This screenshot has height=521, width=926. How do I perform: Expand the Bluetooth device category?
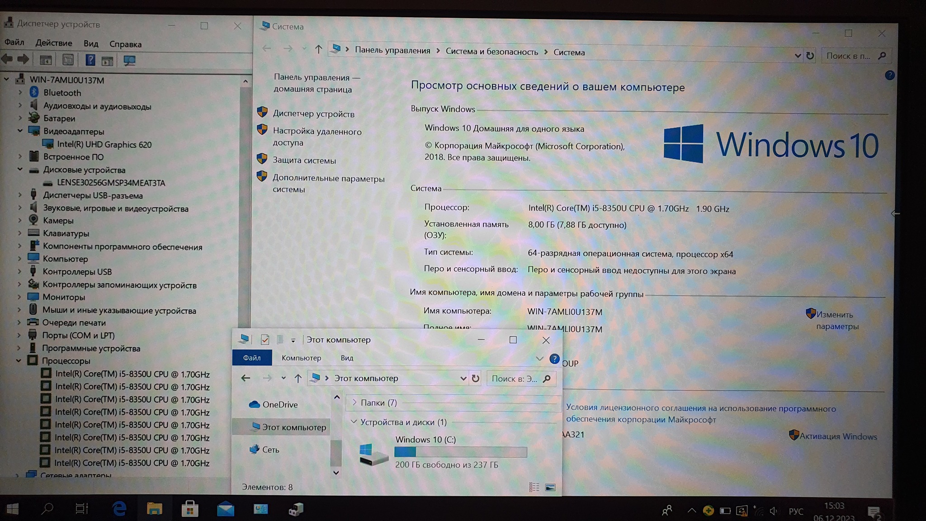click(20, 92)
